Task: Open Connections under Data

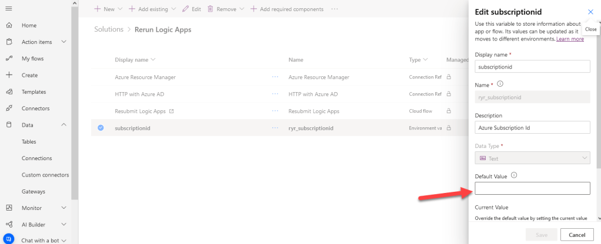Action: click(37, 158)
